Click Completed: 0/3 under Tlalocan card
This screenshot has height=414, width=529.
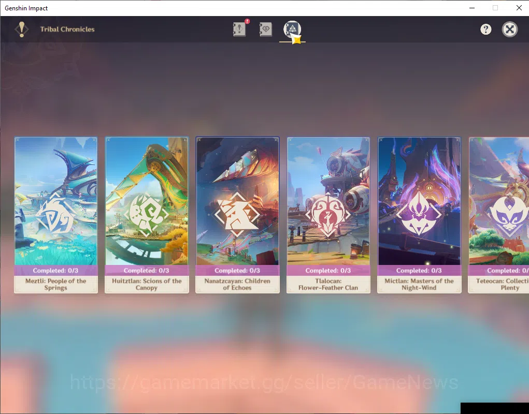point(328,271)
